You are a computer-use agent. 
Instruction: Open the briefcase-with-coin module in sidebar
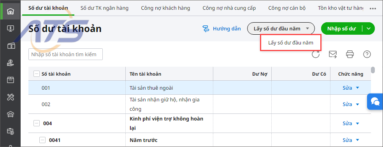[x=11, y=131]
